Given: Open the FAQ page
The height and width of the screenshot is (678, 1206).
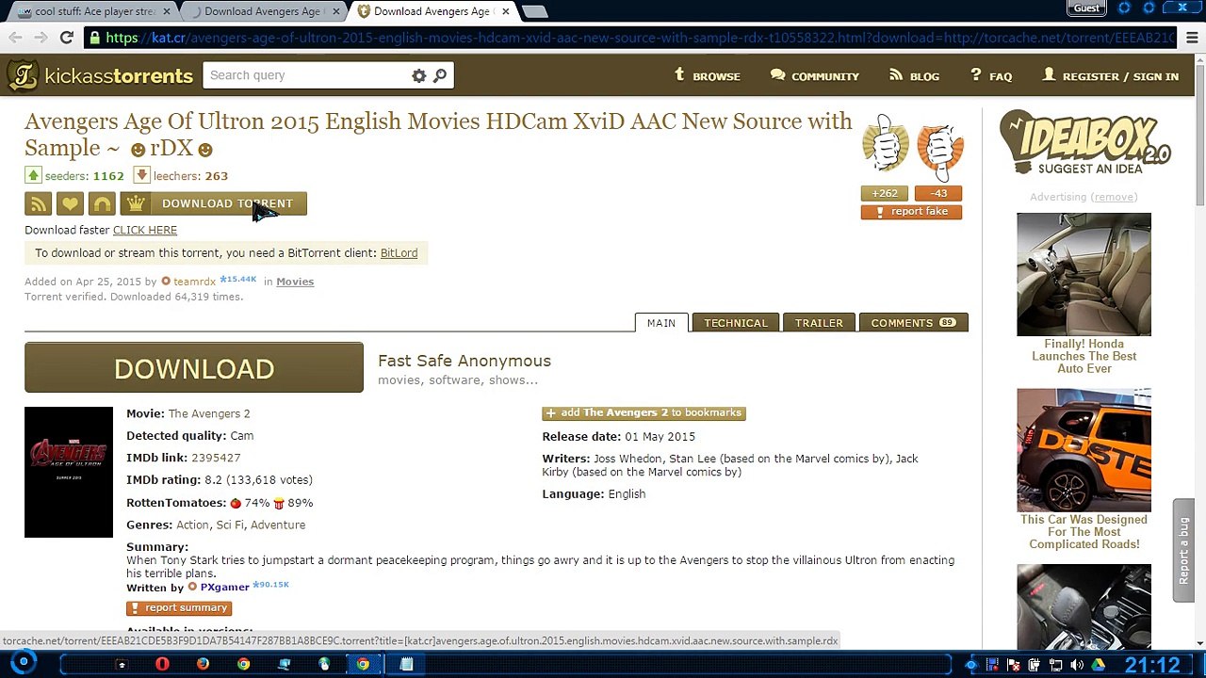Looking at the screenshot, I should 990,76.
